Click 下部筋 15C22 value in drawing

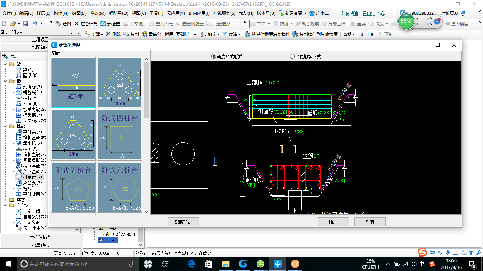296,131
